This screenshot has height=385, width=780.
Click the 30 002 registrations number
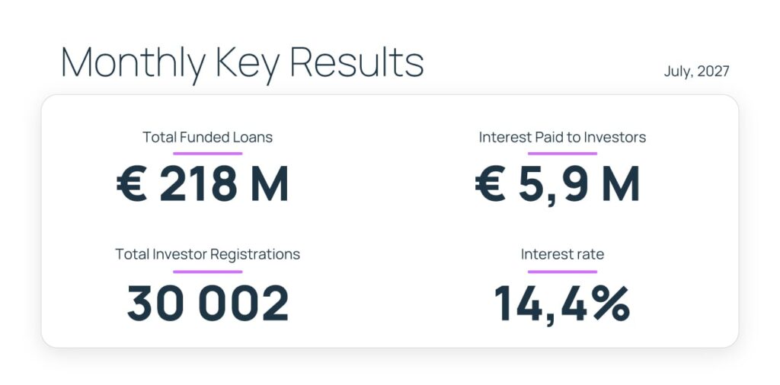click(208, 303)
